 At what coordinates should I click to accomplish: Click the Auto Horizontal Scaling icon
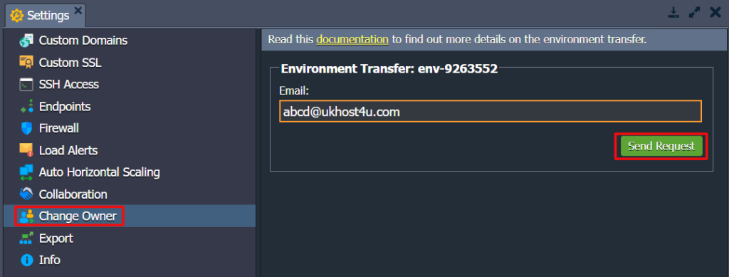coord(26,172)
